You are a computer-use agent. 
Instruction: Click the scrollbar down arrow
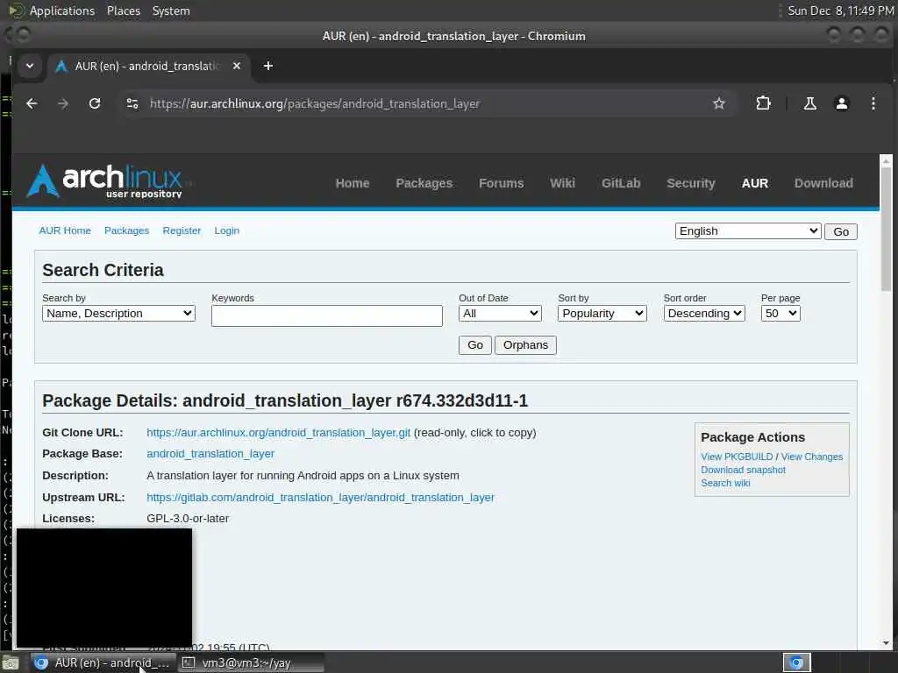(x=886, y=643)
